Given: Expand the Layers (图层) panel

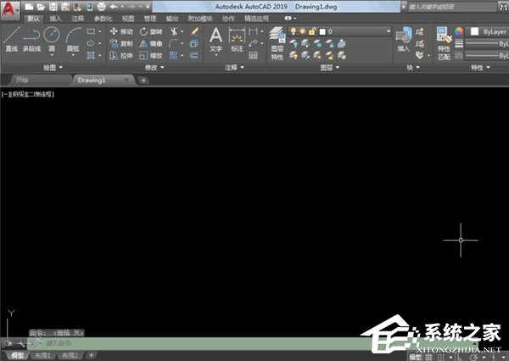Looking at the screenshot, I should pyautogui.click(x=329, y=68).
